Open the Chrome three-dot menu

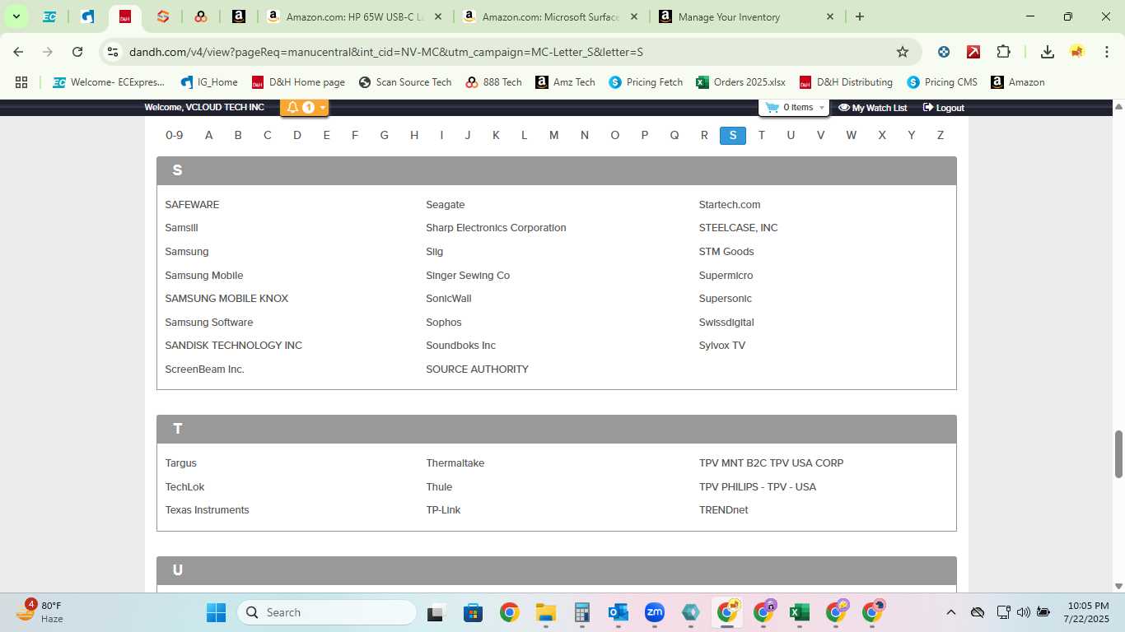pyautogui.click(x=1107, y=52)
